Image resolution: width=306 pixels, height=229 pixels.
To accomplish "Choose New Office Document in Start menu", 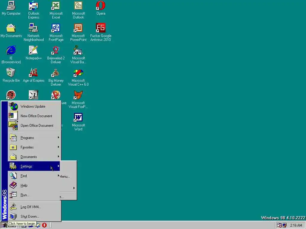I will (x=34, y=116).
